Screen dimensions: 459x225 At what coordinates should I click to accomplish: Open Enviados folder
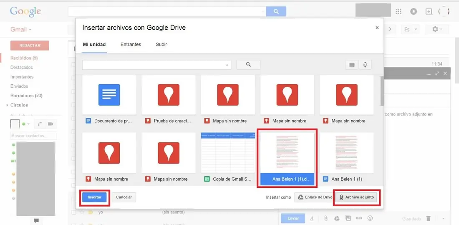[19, 86]
